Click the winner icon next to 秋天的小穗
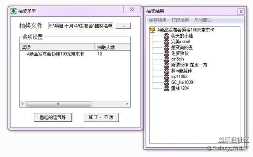 click(x=167, y=36)
